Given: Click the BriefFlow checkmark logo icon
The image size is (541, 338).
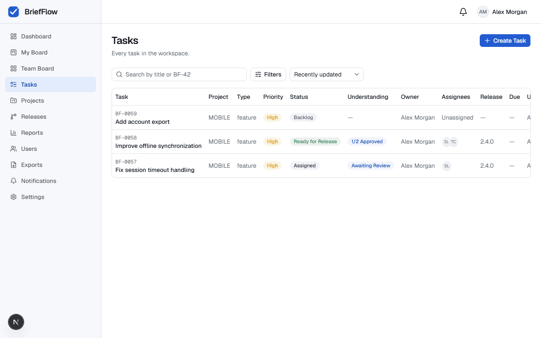Looking at the screenshot, I should pyautogui.click(x=14, y=12).
